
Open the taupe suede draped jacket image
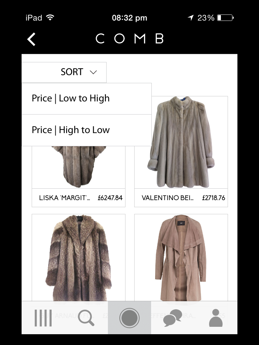click(181, 257)
